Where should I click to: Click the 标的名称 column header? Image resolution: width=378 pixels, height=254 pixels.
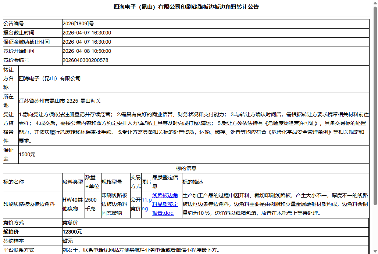[x=33, y=182]
